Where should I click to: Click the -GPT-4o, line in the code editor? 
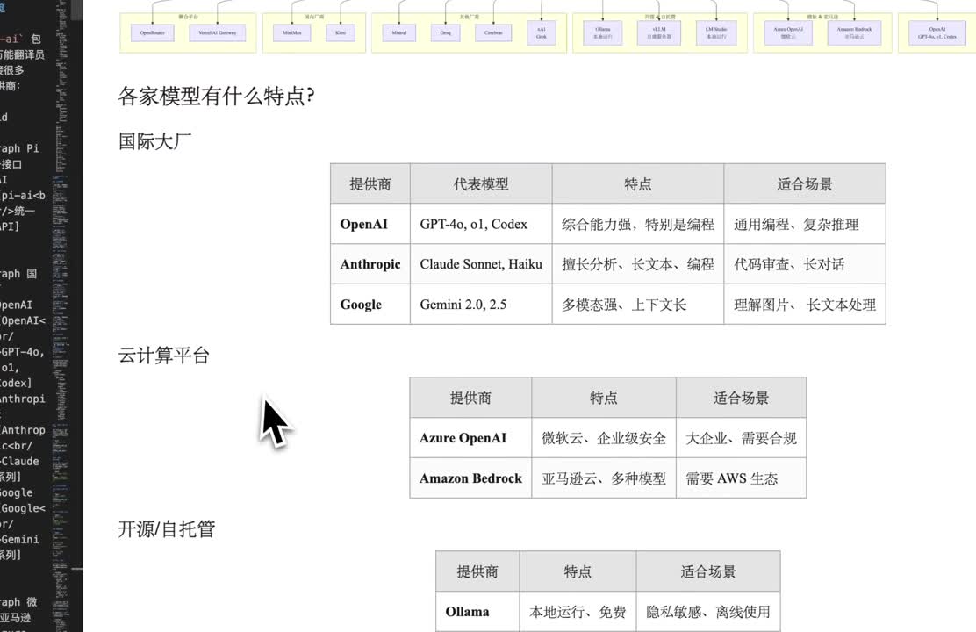tap(22, 352)
